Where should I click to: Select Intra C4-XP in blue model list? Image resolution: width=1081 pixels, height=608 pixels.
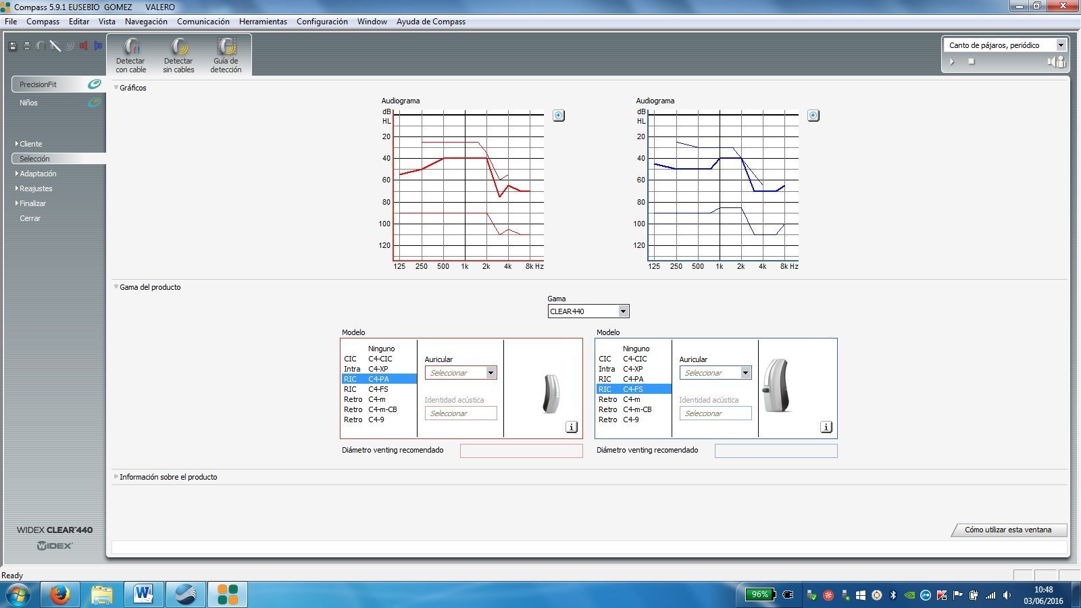[634, 369]
